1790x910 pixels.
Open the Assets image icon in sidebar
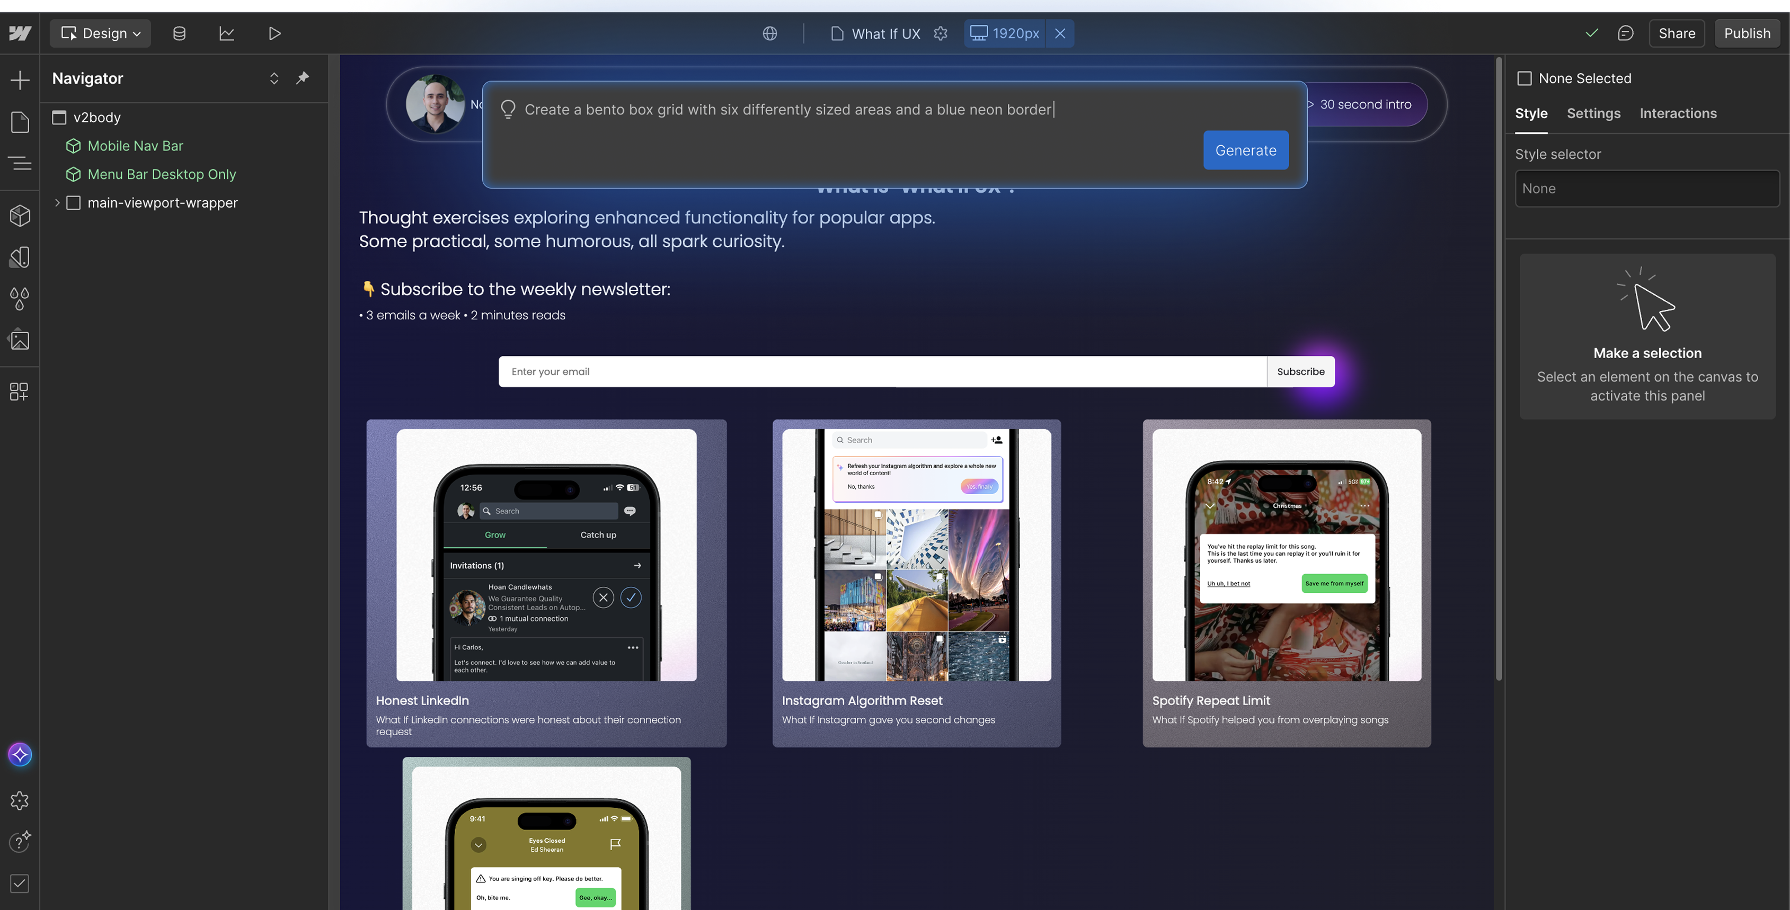pyautogui.click(x=20, y=341)
